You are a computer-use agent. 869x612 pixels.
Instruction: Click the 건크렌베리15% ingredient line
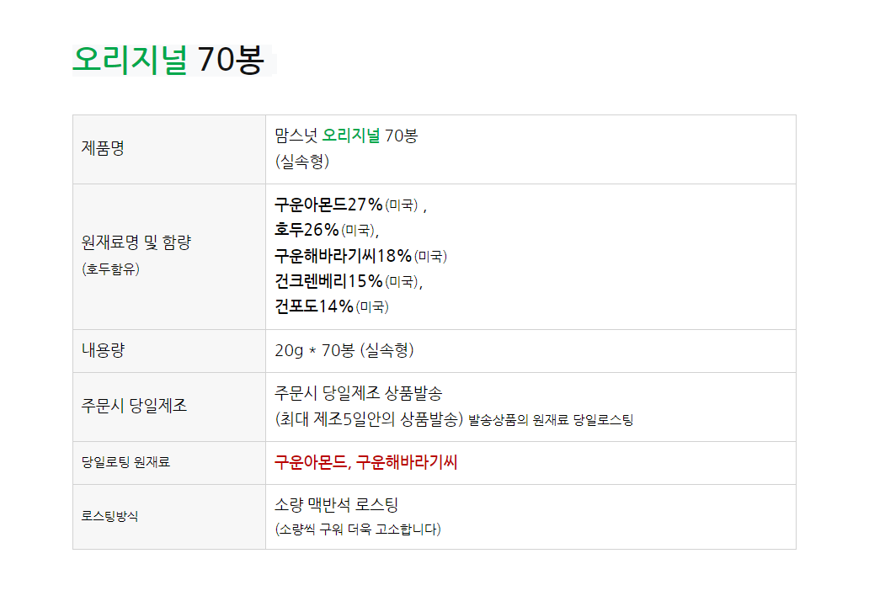(x=328, y=281)
